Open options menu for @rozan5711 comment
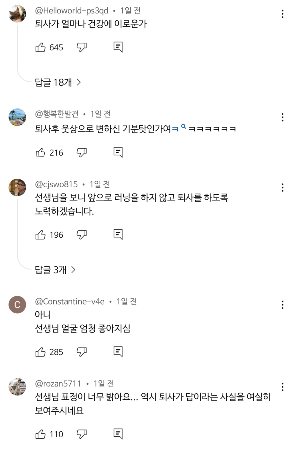 click(x=282, y=387)
